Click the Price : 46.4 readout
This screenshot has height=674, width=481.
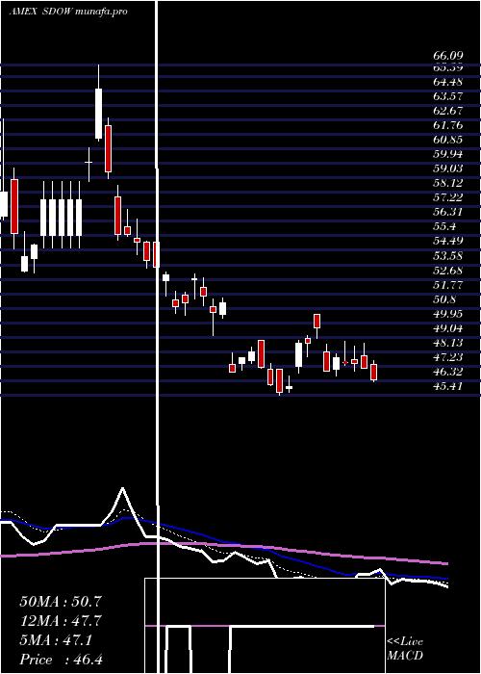point(61,660)
